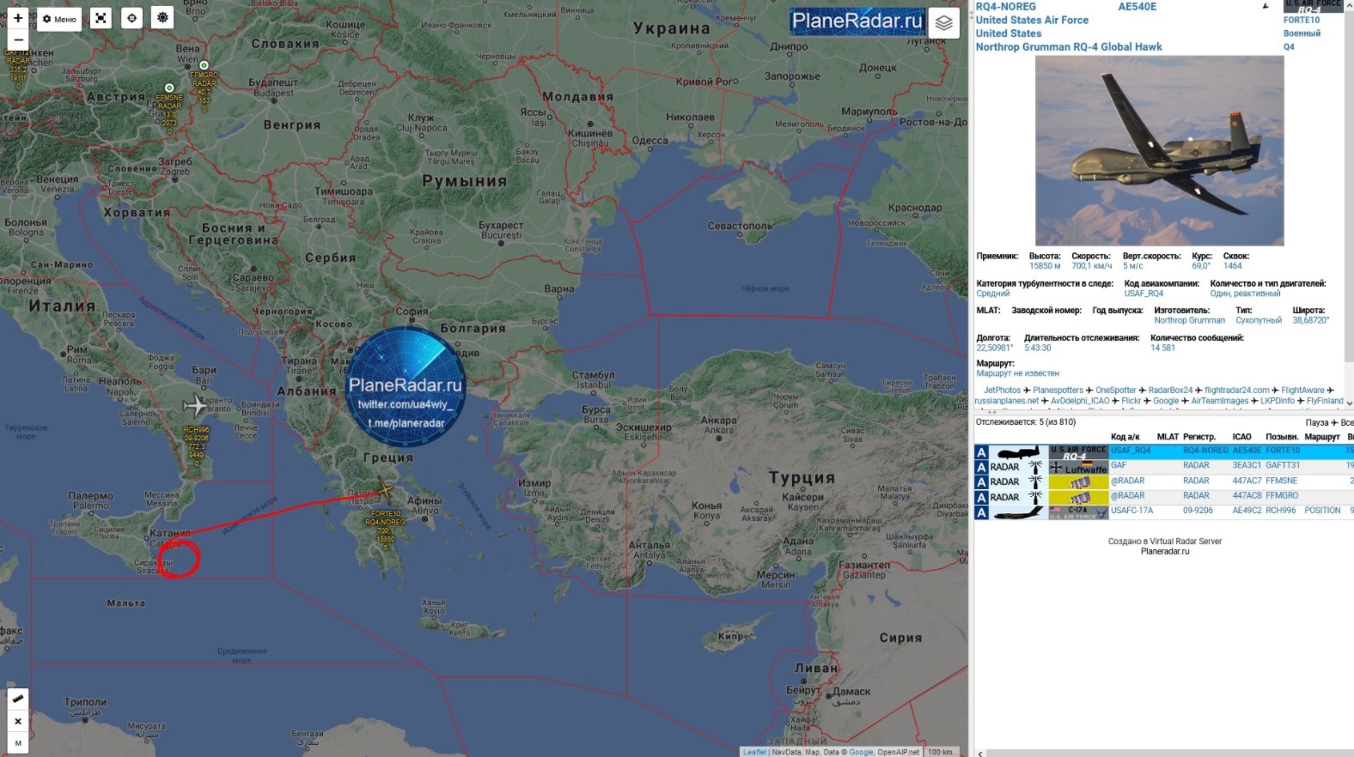This screenshot has width=1354, height=757.
Task: Sort list by MLAT column
Action: (x=1168, y=437)
